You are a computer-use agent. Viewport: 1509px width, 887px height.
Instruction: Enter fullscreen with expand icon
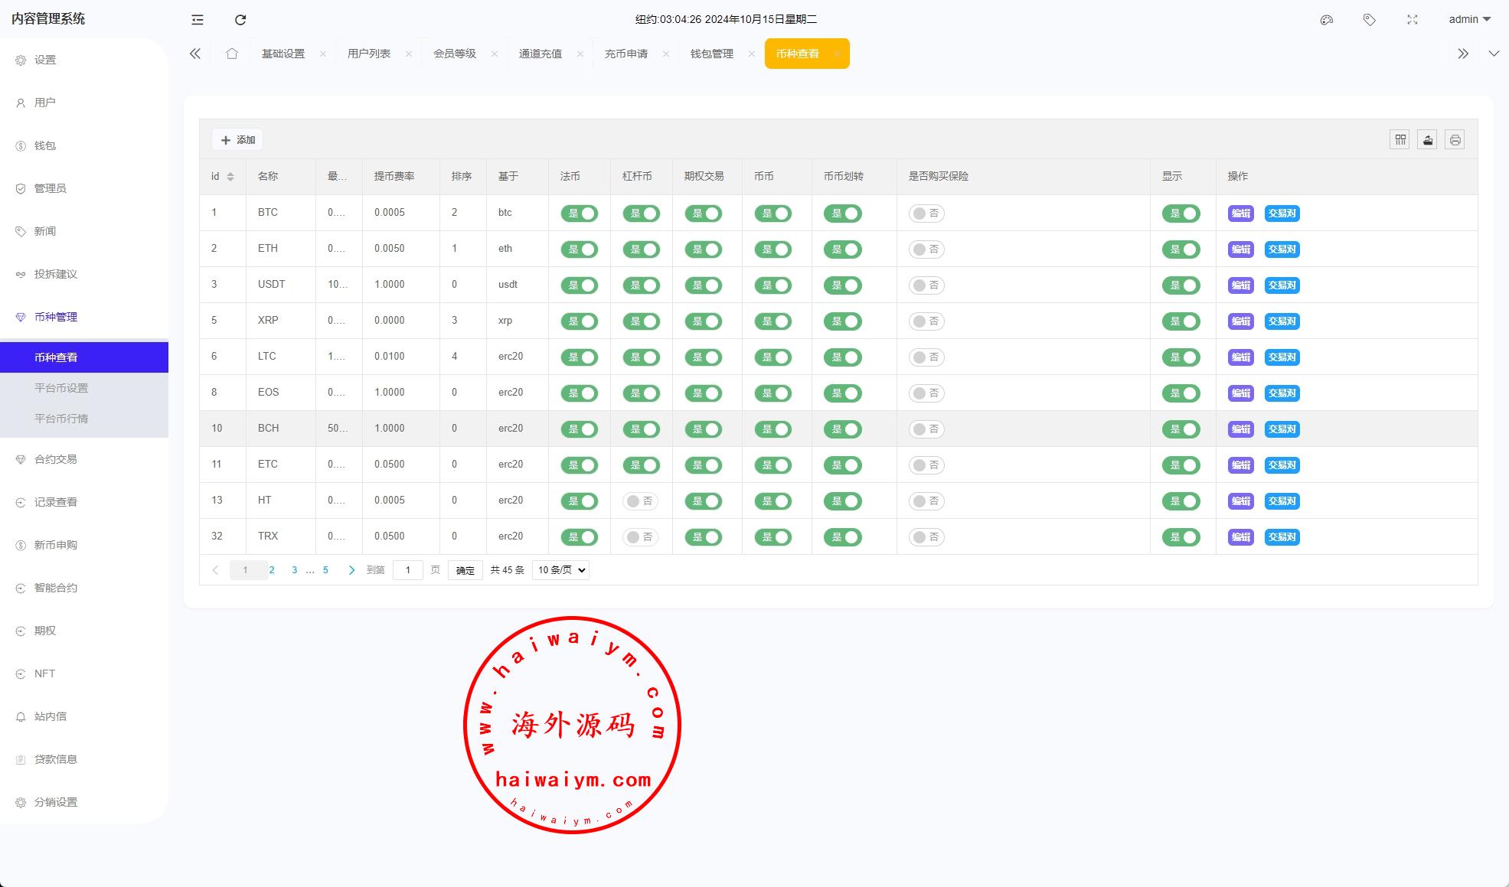coord(1413,20)
